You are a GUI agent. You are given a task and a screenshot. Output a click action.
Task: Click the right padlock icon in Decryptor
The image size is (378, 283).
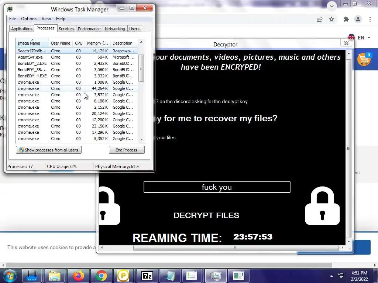click(x=322, y=206)
